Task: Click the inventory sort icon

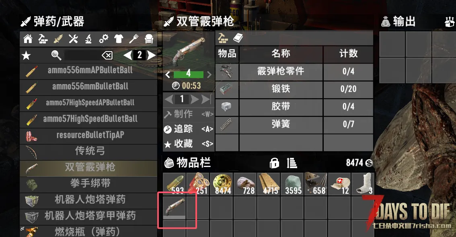Action: tap(292, 163)
